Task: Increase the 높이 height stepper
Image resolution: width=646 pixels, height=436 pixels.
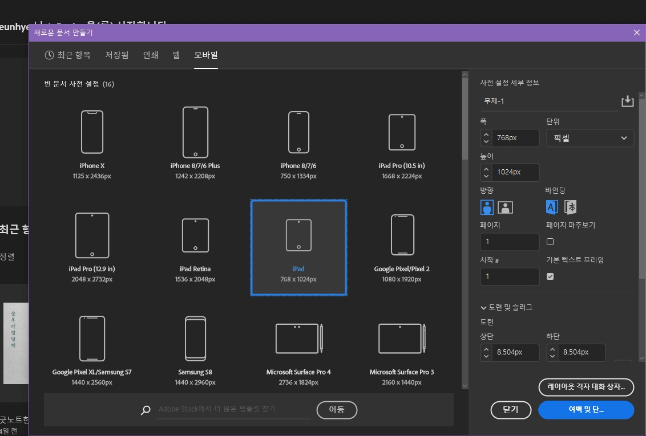Action: coord(486,169)
